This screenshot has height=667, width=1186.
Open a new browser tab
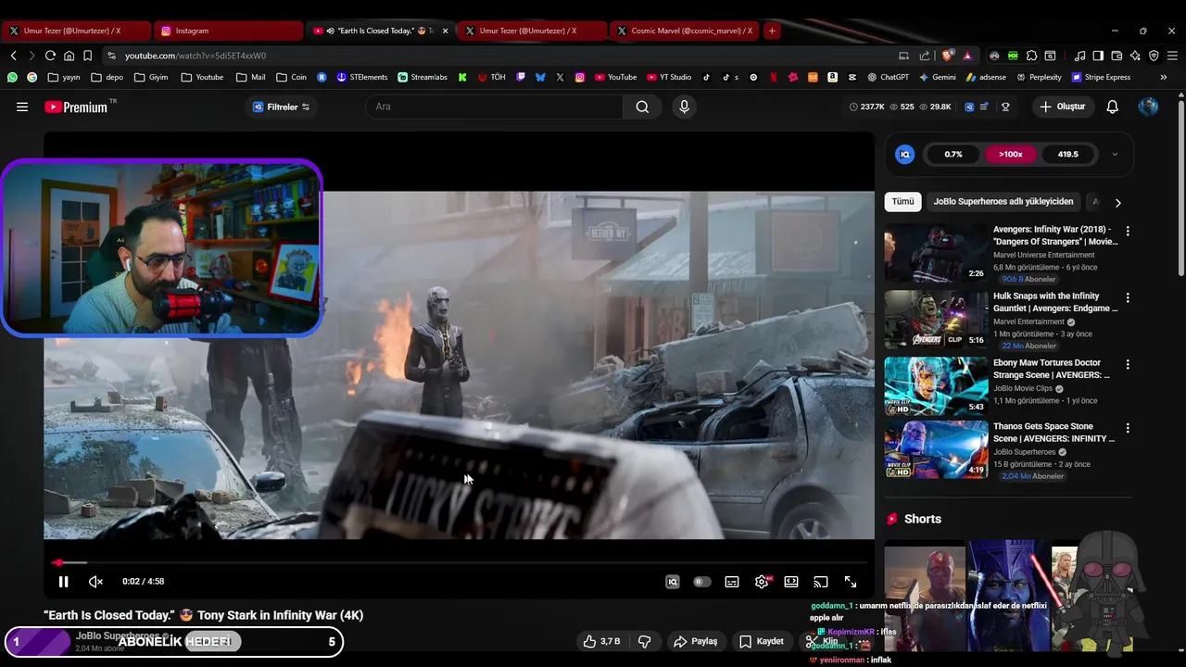coord(772,31)
